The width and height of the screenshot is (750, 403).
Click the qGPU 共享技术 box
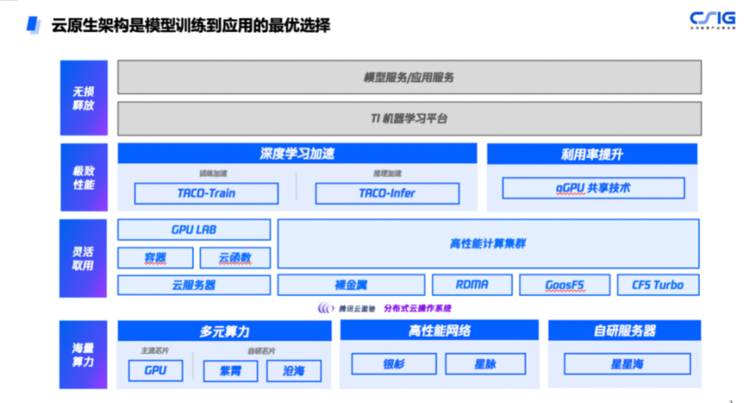click(x=593, y=188)
